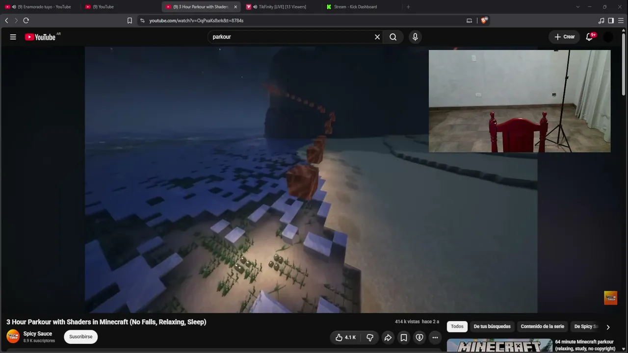The image size is (628, 353).
Task: Switch to the Enamorado tuyo YouTube tab
Action: (41, 7)
